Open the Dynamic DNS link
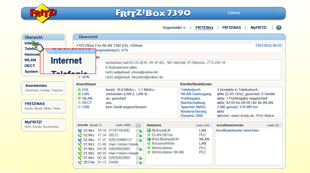The image size is (310, 173). point(192,116)
